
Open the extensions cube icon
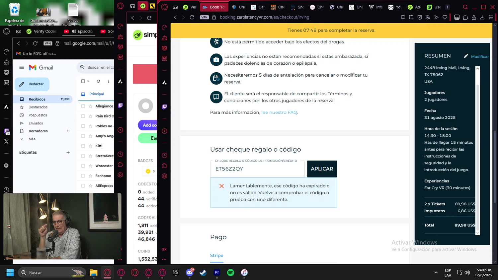[x=465, y=17]
